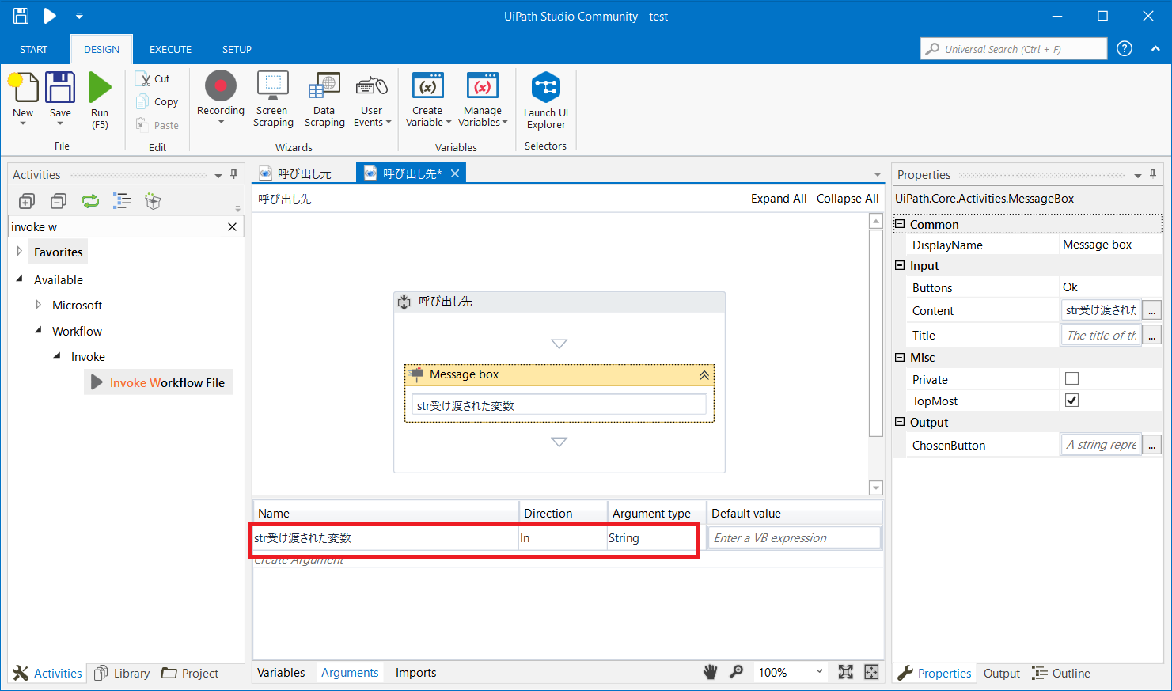Viewport: 1172px width, 691px height.
Task: Select the pan hand tool in the designer
Action: tap(710, 671)
